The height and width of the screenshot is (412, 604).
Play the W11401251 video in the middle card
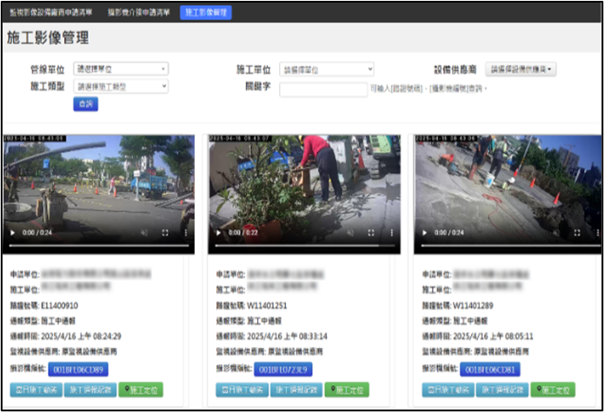point(217,233)
